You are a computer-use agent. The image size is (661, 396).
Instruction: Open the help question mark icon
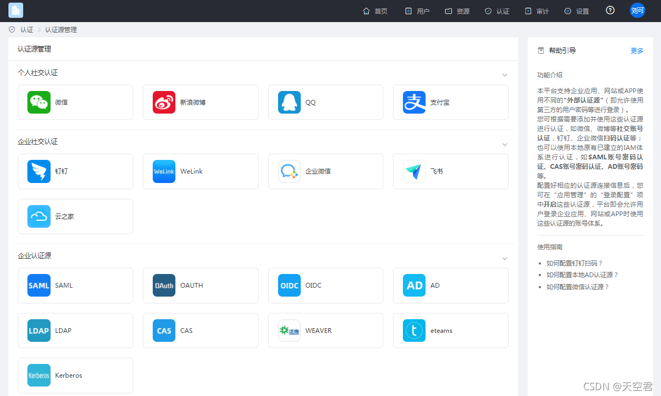[x=610, y=11]
